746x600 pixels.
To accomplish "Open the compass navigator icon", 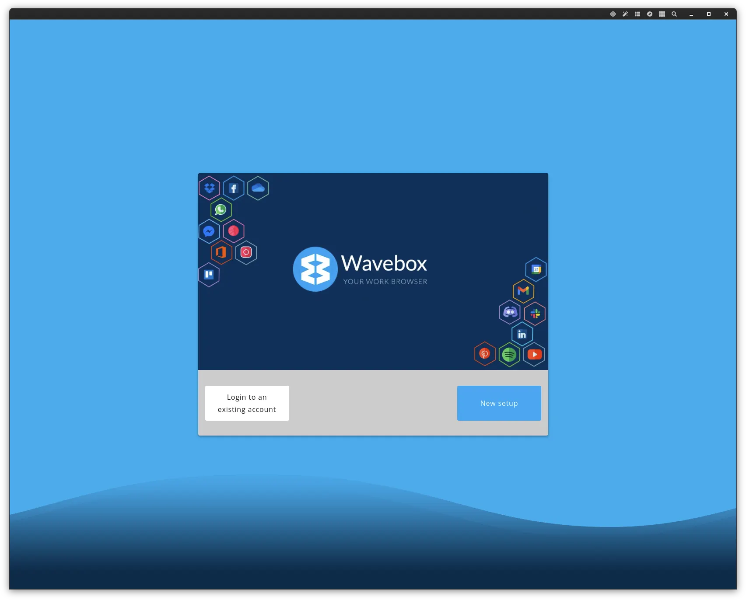I will point(650,14).
